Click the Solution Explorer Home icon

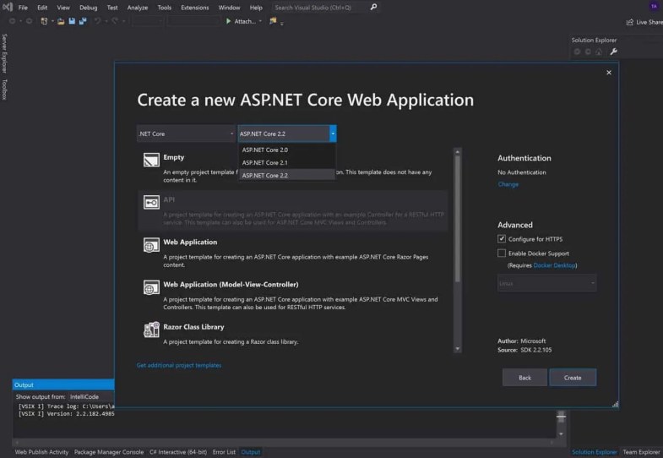pos(599,52)
